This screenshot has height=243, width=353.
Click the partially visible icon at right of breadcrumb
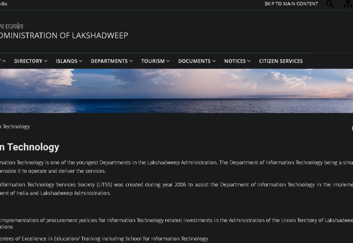point(351,128)
